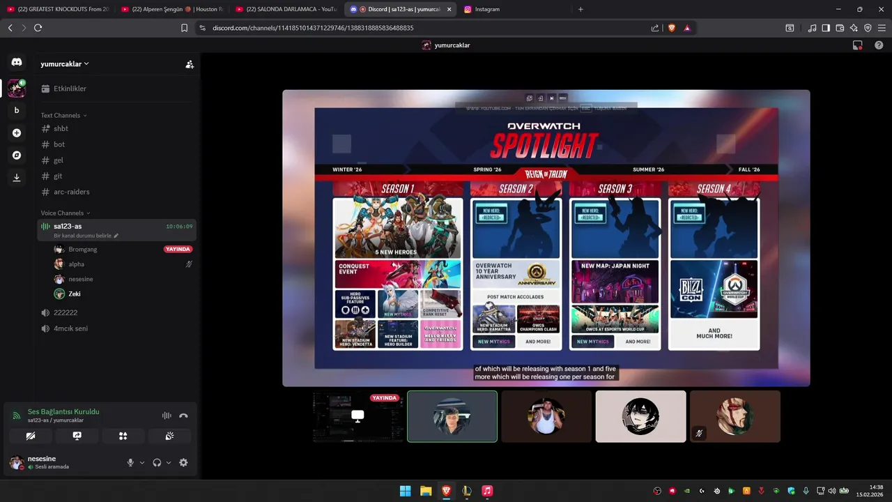Viewport: 892px width, 502px height.
Task: Switch to Alperen Şengün browser tab
Action: [171, 9]
